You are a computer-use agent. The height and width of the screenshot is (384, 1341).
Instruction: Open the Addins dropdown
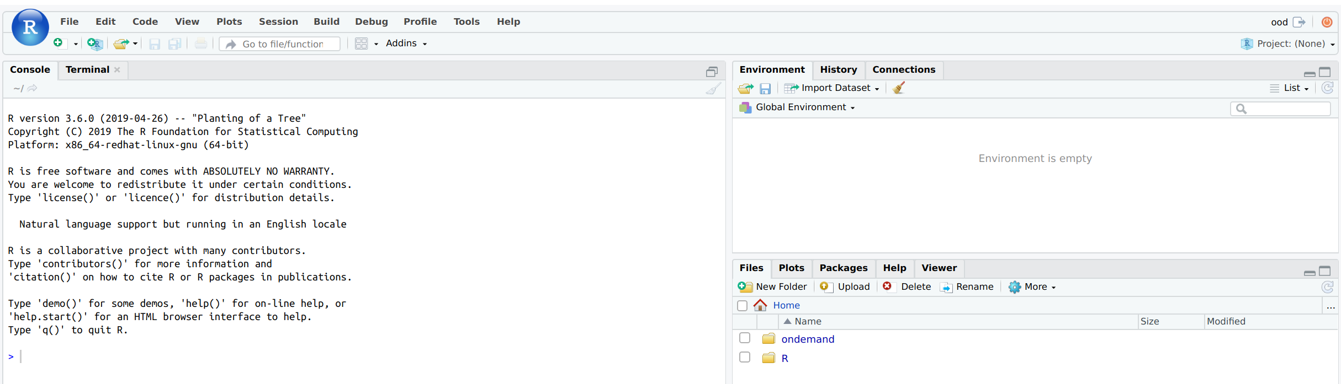tap(406, 44)
